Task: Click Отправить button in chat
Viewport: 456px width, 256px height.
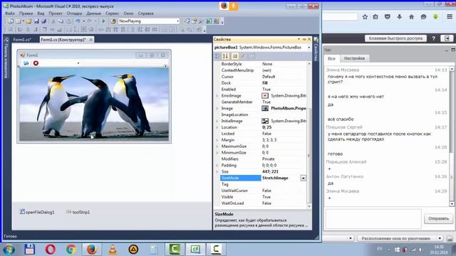Action: (x=438, y=218)
